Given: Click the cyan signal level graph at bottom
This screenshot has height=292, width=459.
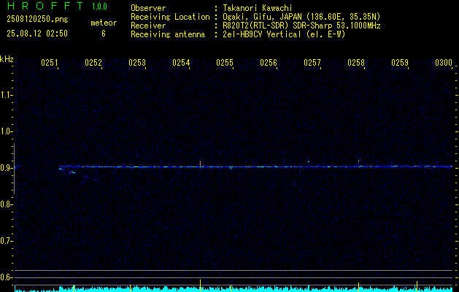Looking at the screenshot, I should coord(234,289).
